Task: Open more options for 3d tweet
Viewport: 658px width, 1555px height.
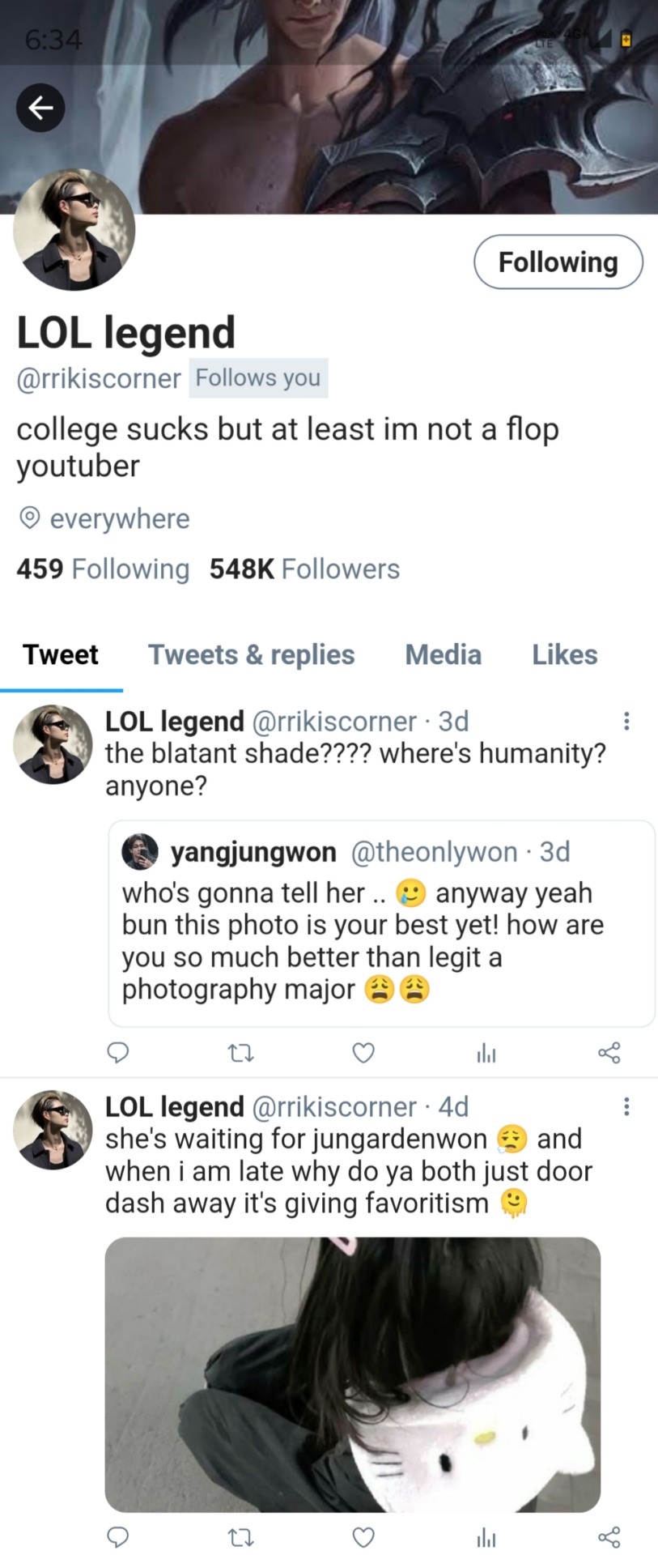Action: click(x=626, y=721)
